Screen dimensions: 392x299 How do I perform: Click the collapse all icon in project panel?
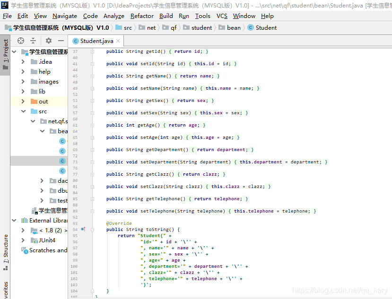tap(33, 41)
